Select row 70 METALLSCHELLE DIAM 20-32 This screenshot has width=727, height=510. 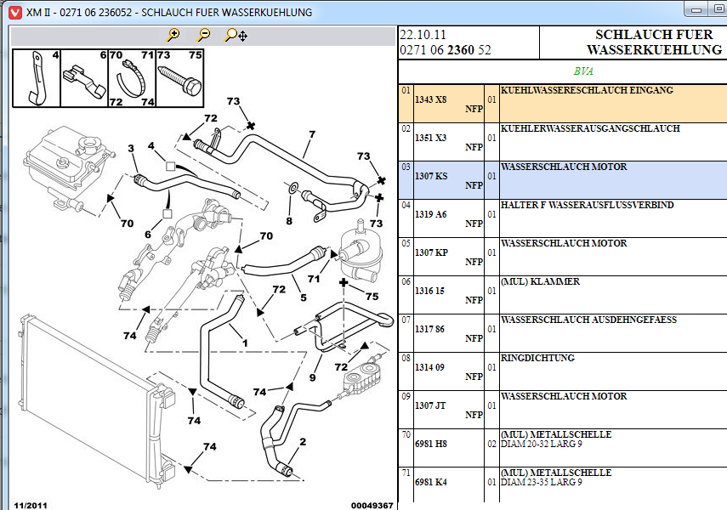coord(563,448)
